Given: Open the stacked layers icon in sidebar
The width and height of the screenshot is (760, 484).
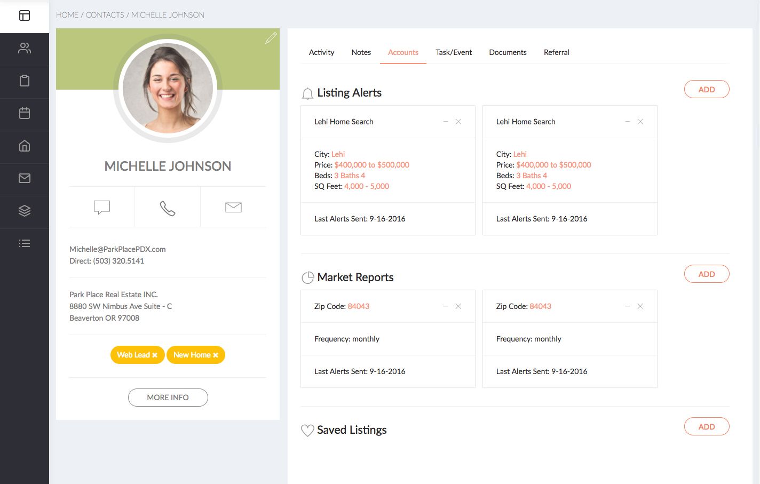Looking at the screenshot, I should click(x=25, y=211).
